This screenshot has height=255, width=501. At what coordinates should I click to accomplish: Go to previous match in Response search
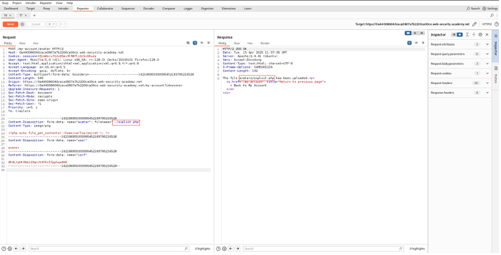pos(231,248)
